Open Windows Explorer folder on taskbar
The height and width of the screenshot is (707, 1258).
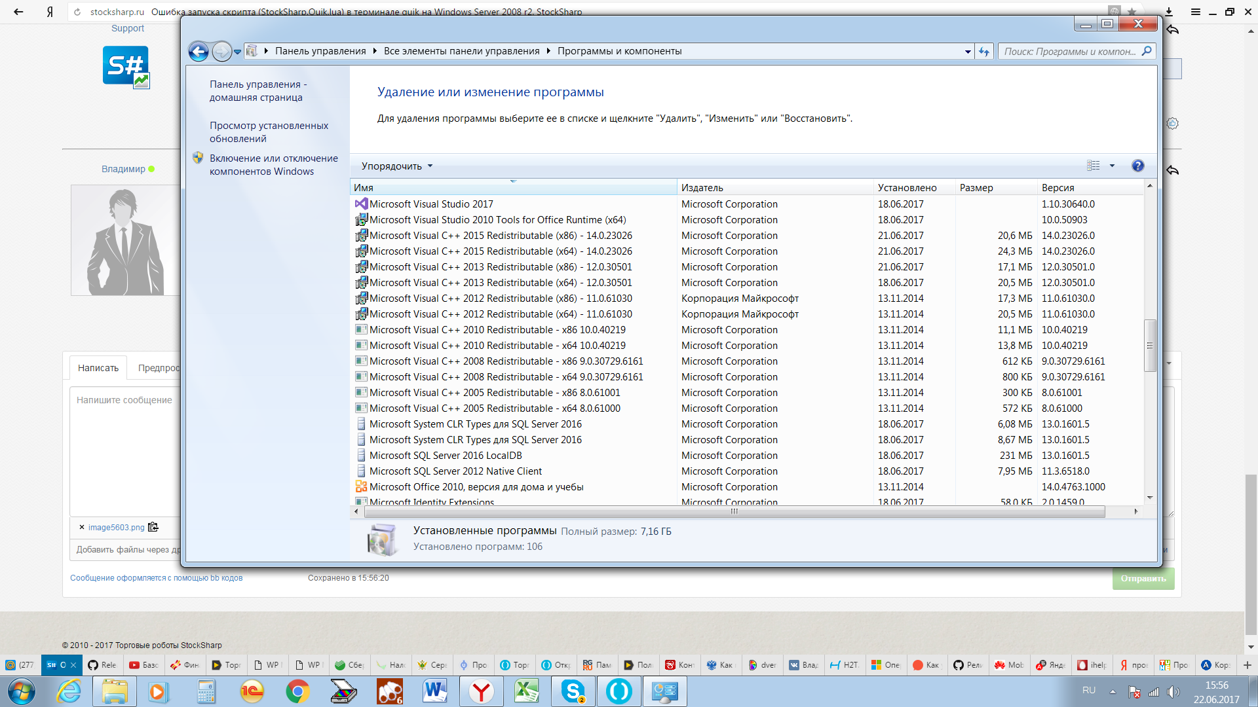point(115,691)
